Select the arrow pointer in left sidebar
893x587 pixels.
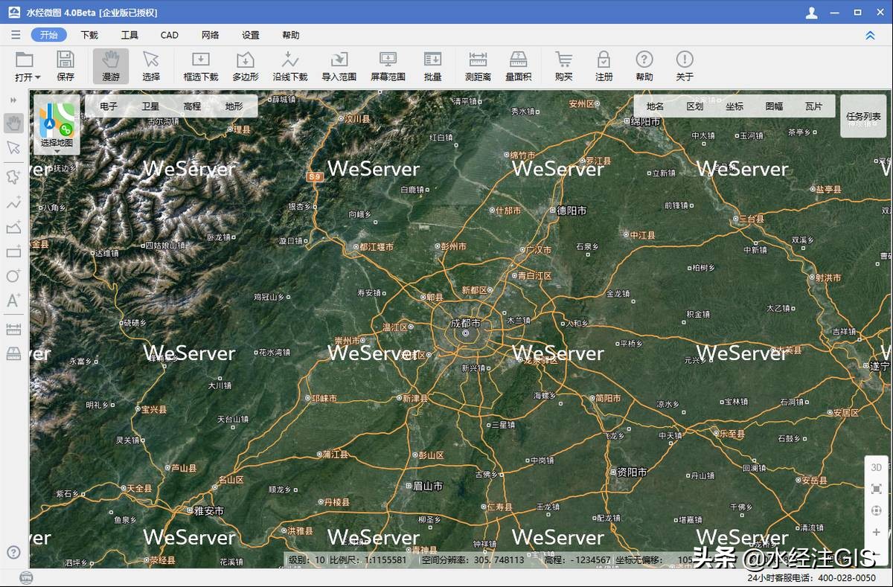point(13,148)
